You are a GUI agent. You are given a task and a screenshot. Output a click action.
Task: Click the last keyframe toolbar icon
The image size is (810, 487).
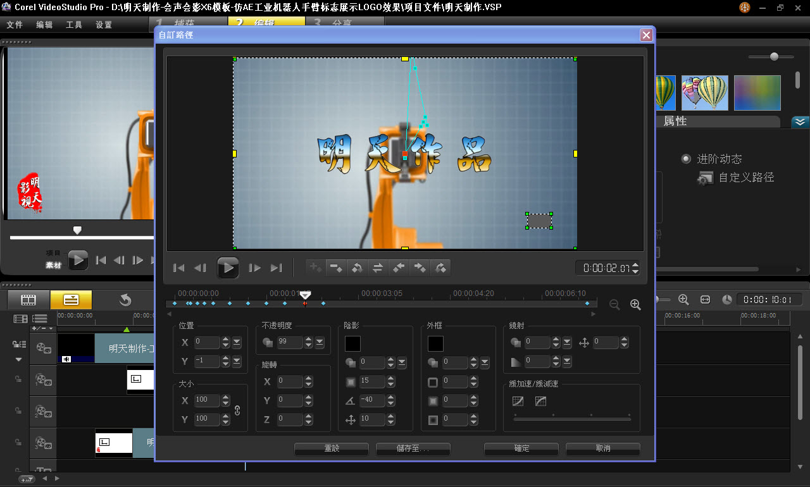(x=440, y=268)
